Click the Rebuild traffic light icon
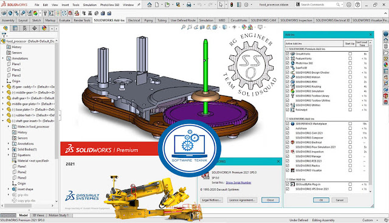The image size is (389, 223). point(232,5)
